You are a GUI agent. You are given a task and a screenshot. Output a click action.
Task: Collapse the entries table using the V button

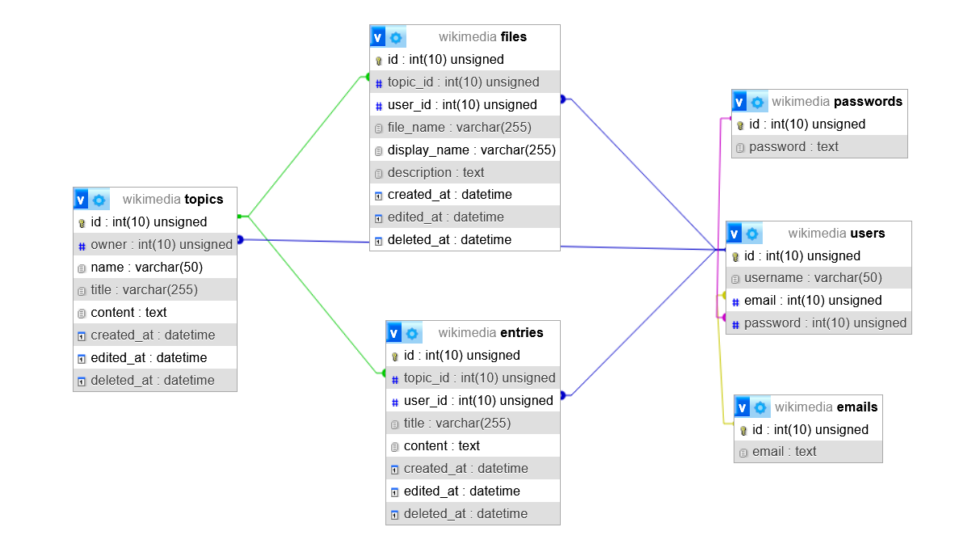pos(394,333)
